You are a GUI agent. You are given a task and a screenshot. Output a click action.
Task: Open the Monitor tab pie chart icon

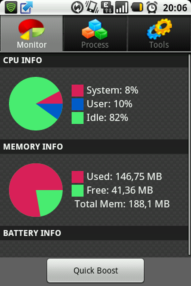32,29
